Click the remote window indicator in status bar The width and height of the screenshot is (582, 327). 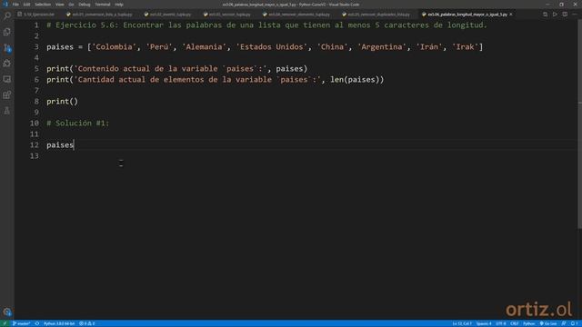point(5,323)
